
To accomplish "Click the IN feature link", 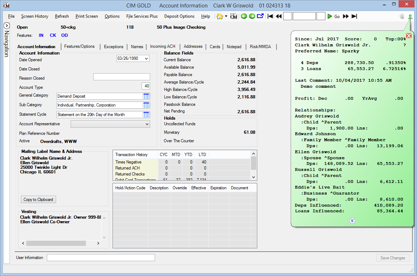I will point(41,35).
